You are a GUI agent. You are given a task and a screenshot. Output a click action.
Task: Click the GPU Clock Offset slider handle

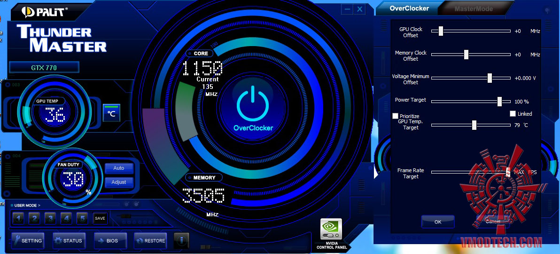[x=441, y=31]
